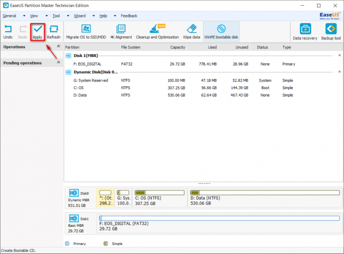Click the Simple legend icon
The width and height of the screenshot is (344, 254).
[106, 244]
